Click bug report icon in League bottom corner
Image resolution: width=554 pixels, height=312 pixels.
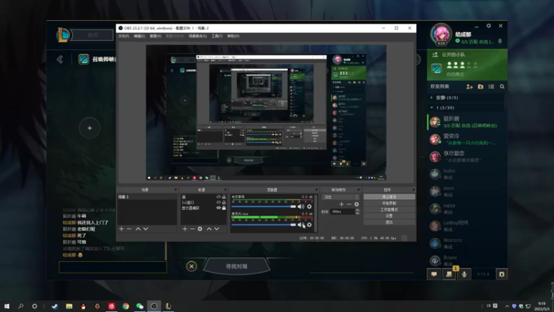click(x=501, y=274)
